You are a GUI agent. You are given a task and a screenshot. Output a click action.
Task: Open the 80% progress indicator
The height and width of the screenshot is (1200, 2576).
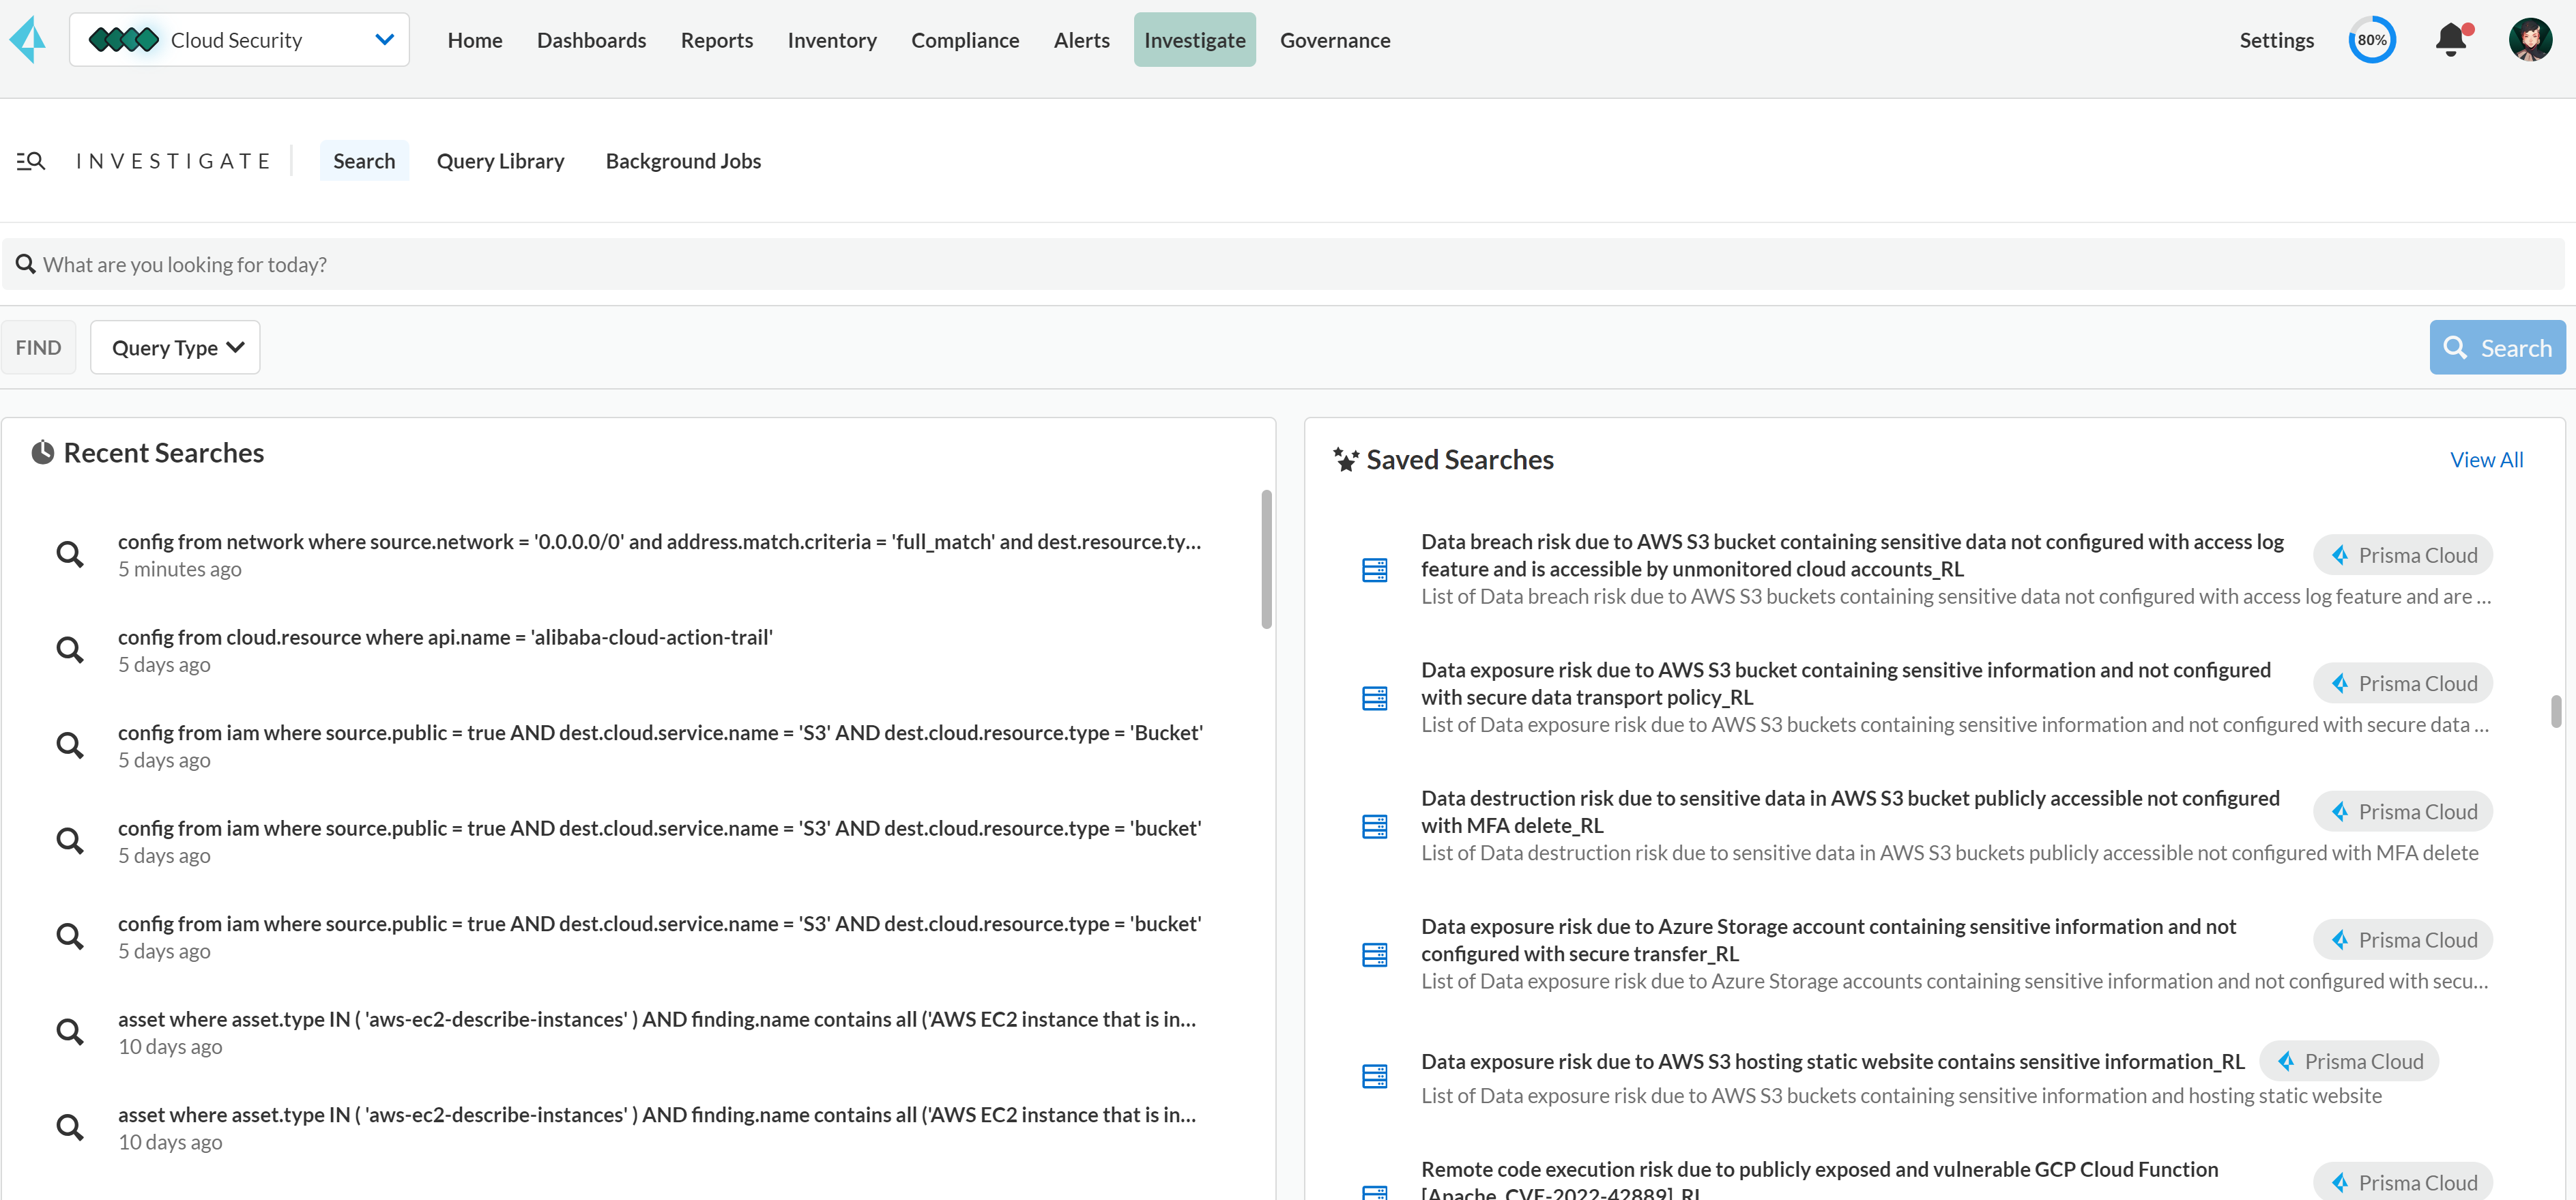pos(2372,40)
